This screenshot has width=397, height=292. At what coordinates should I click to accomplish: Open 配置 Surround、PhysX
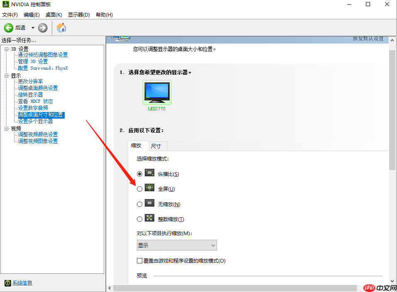[43, 68]
